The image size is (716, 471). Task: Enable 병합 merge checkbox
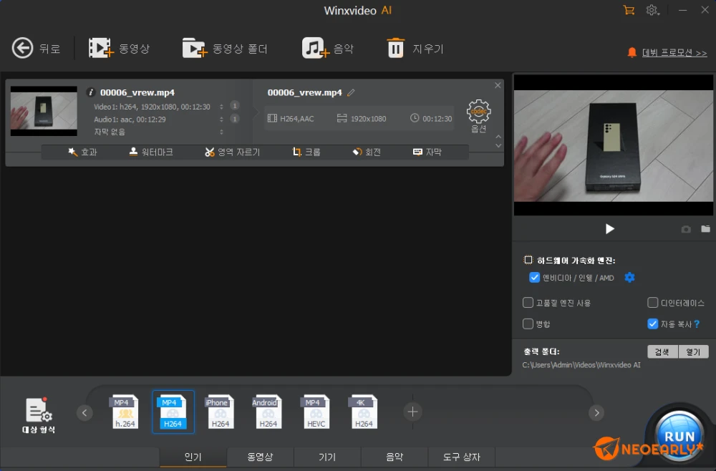tap(528, 324)
